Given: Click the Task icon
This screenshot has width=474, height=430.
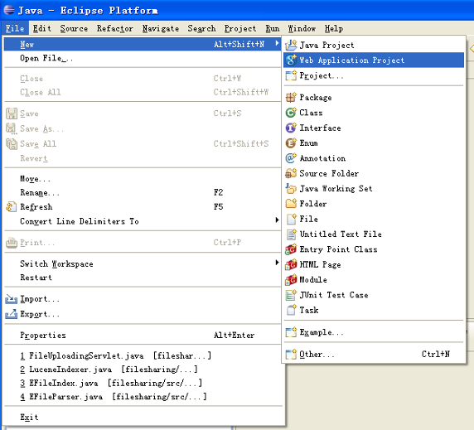Looking at the screenshot, I should (291, 310).
